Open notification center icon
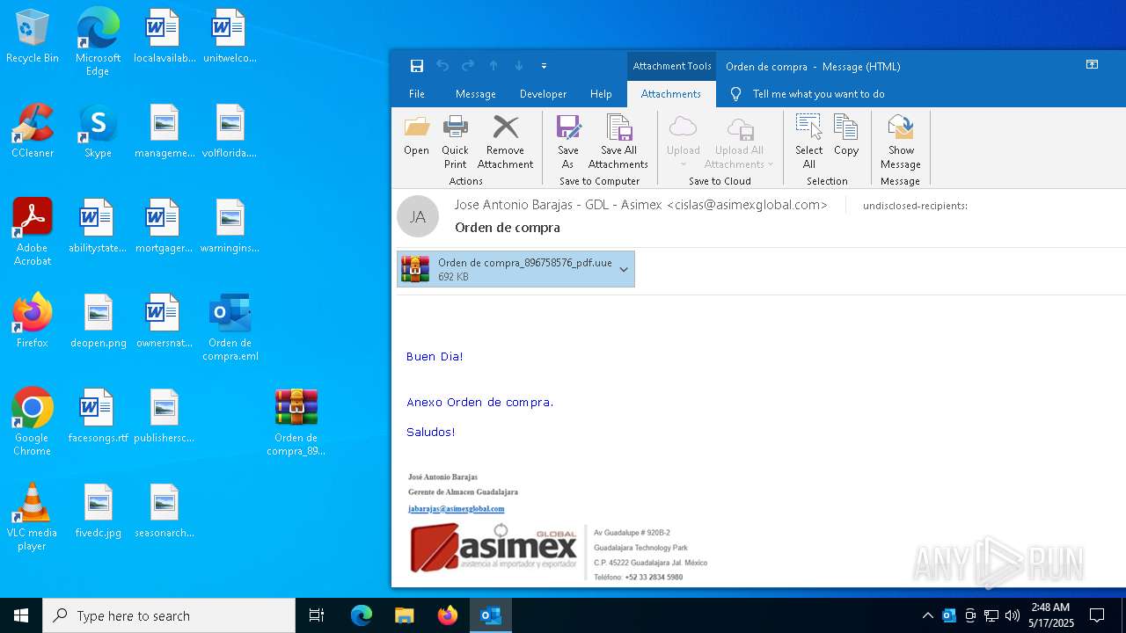Screen dimensions: 1126x633 point(1097,615)
